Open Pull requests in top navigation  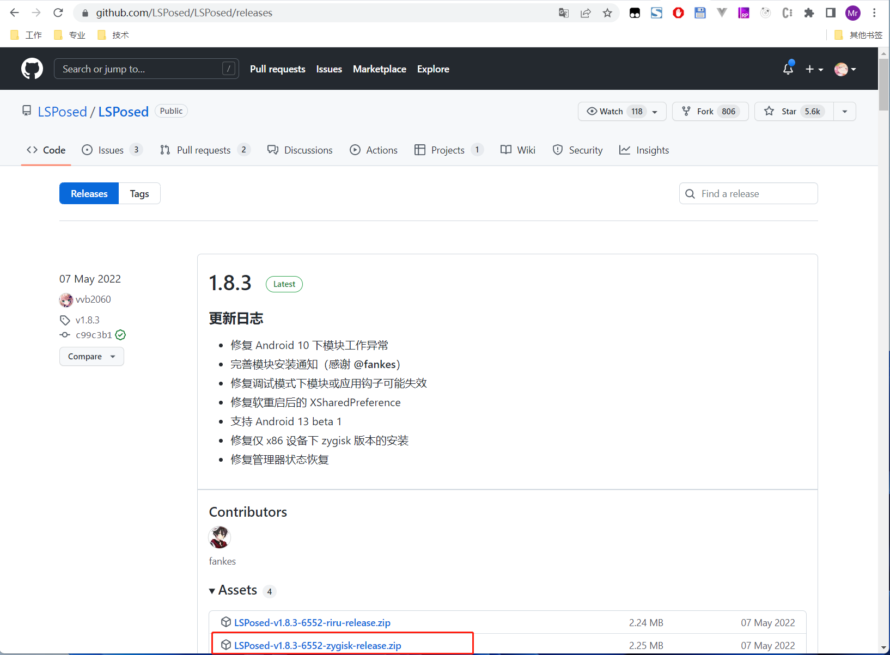pos(278,69)
